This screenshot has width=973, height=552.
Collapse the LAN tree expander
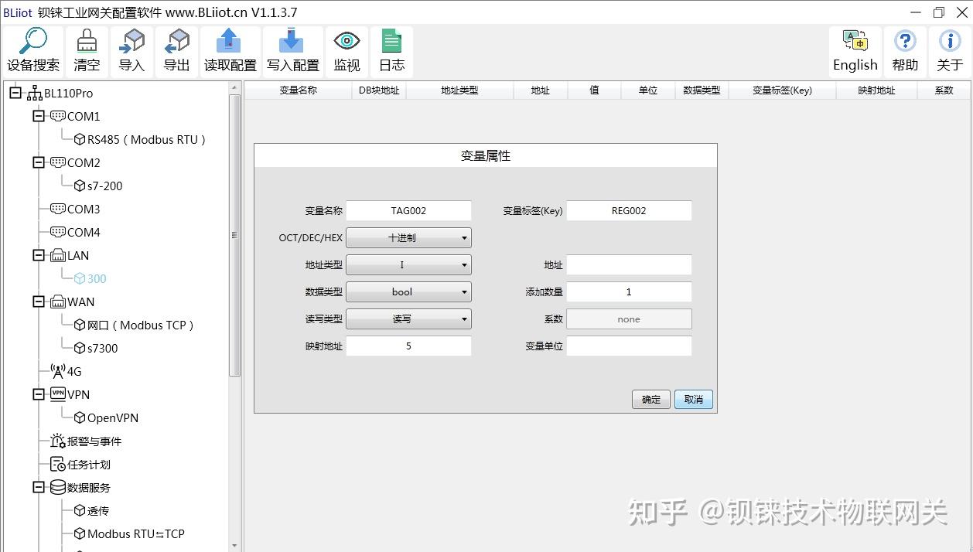(x=39, y=255)
